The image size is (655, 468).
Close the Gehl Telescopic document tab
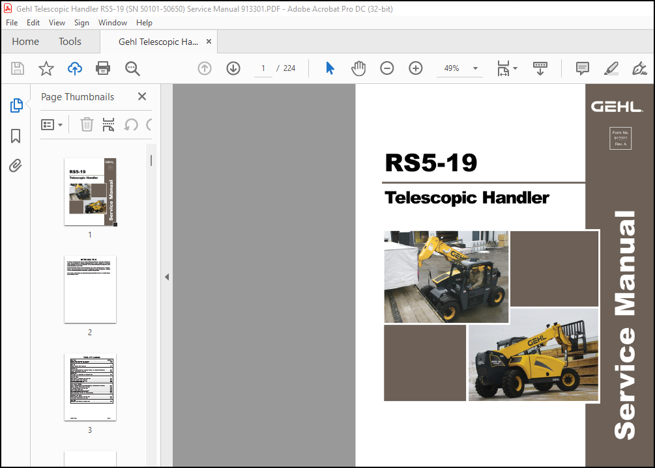coord(209,41)
